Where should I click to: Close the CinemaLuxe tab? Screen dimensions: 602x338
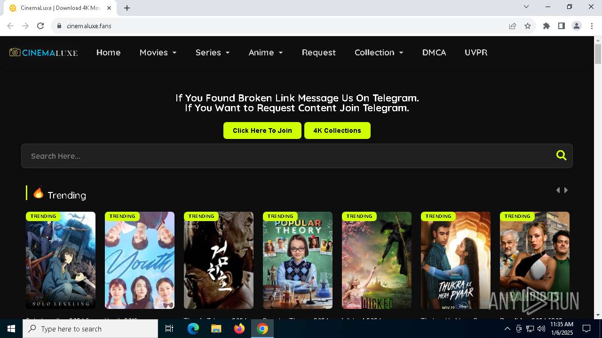click(x=110, y=8)
